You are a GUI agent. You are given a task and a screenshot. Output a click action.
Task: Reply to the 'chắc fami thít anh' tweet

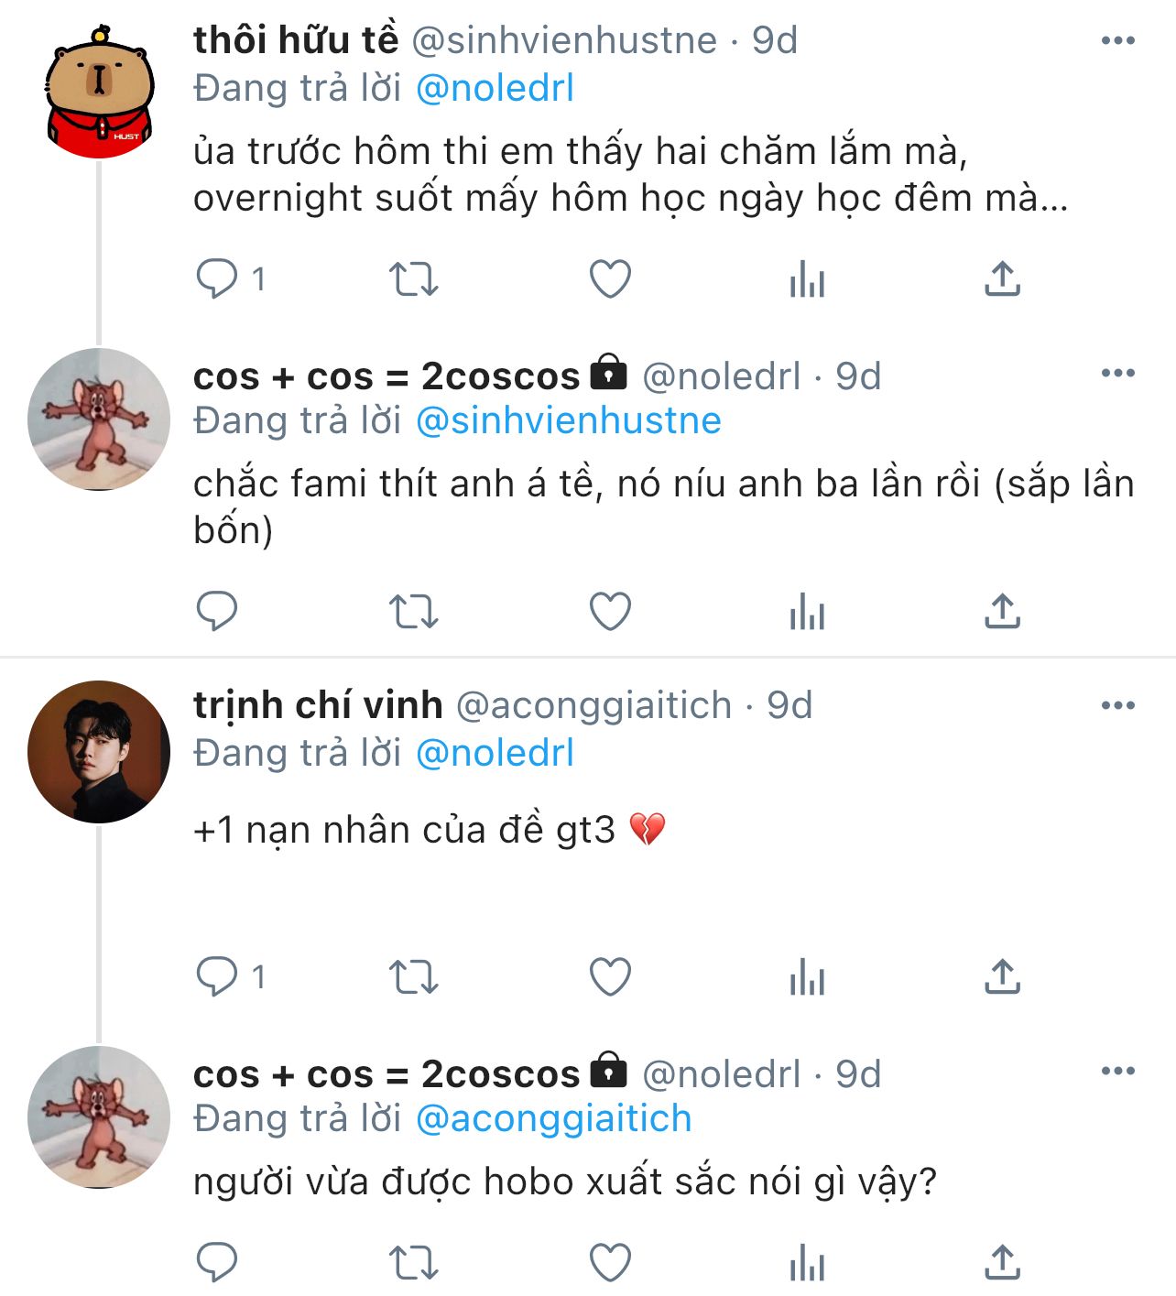pyautogui.click(x=218, y=612)
